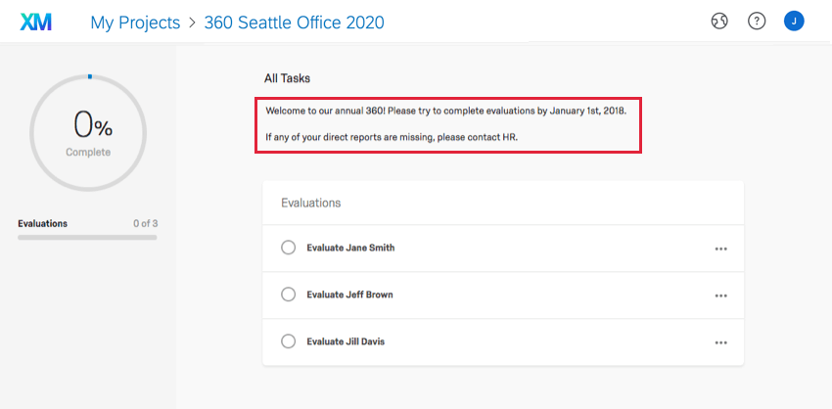
Task: Open options menu for Jill Davis
Action: (720, 342)
